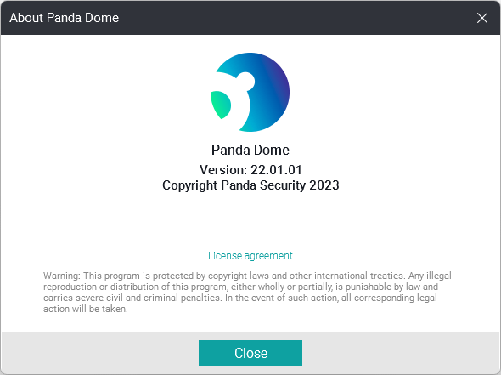The height and width of the screenshot is (375, 501).
Task: Click the 22.01.01 version number
Action: click(276, 170)
